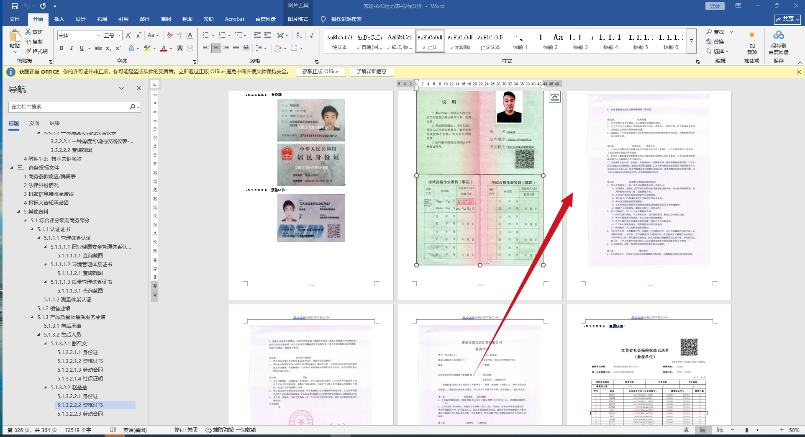Save the document using the Quick Access icon

[15, 6]
